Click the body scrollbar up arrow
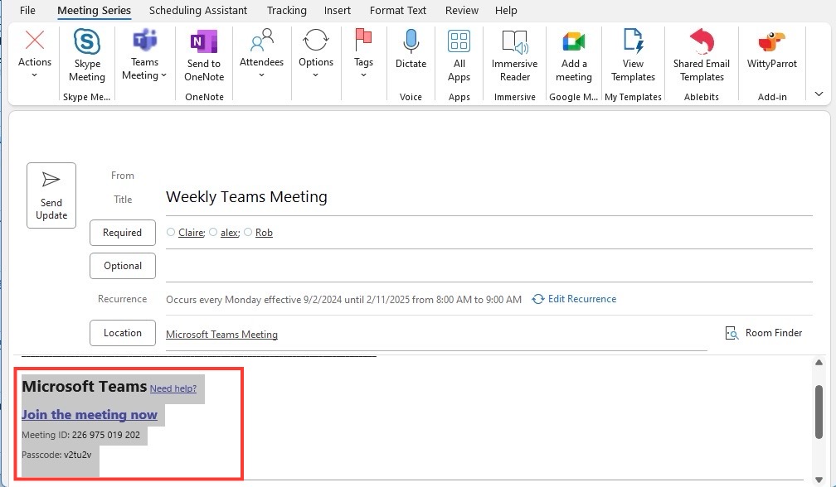Viewport: 836px width, 487px height. (x=819, y=363)
